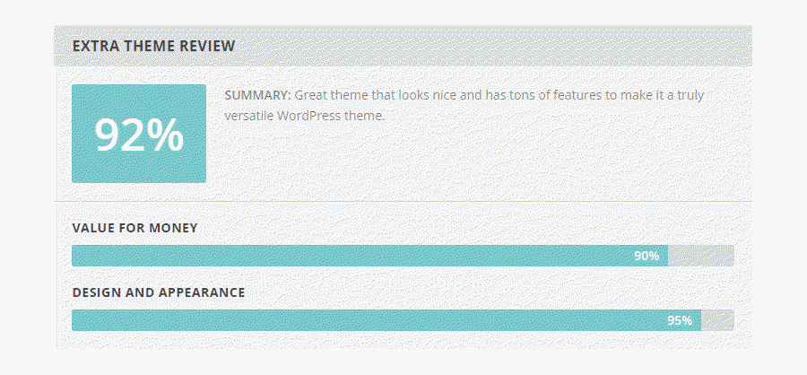
Task: Click the filled Value for Money bar
Action: 370,256
